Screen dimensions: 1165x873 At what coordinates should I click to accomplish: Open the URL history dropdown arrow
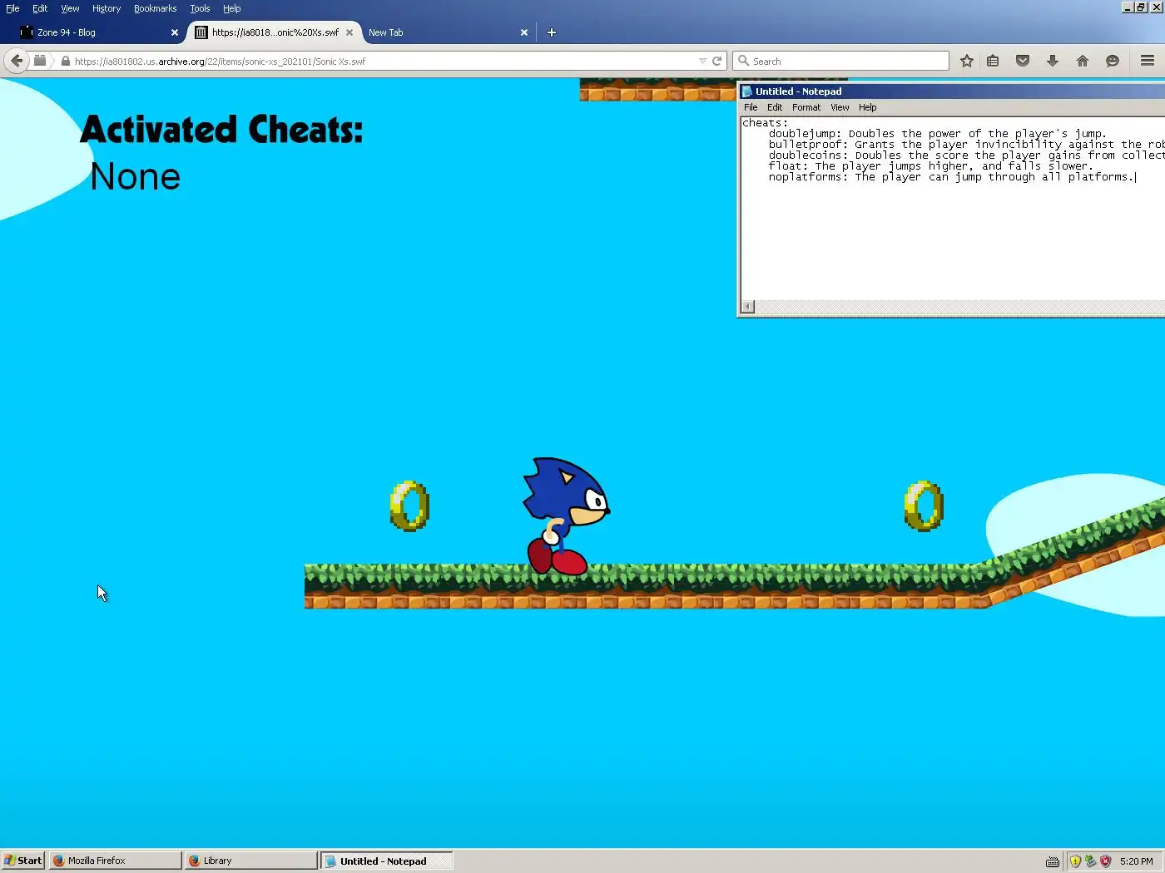click(x=702, y=61)
